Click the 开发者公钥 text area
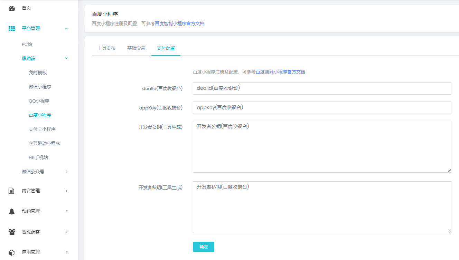Screen dimensions: 459x260 pyautogui.click(x=322, y=147)
